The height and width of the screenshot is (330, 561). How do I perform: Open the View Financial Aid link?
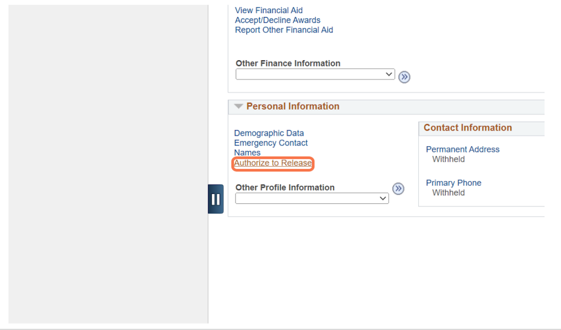[269, 10]
